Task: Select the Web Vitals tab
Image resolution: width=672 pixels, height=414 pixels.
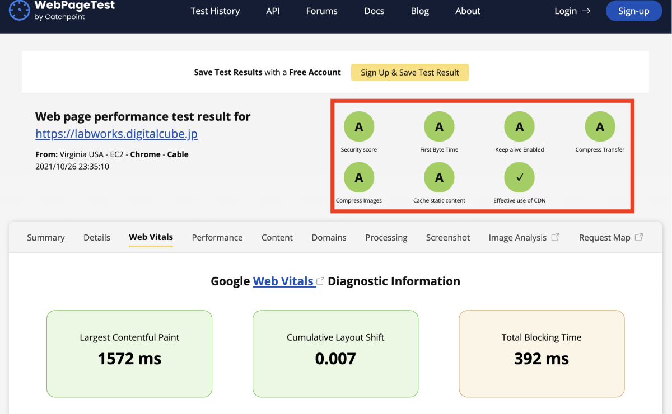Action: [x=151, y=237]
